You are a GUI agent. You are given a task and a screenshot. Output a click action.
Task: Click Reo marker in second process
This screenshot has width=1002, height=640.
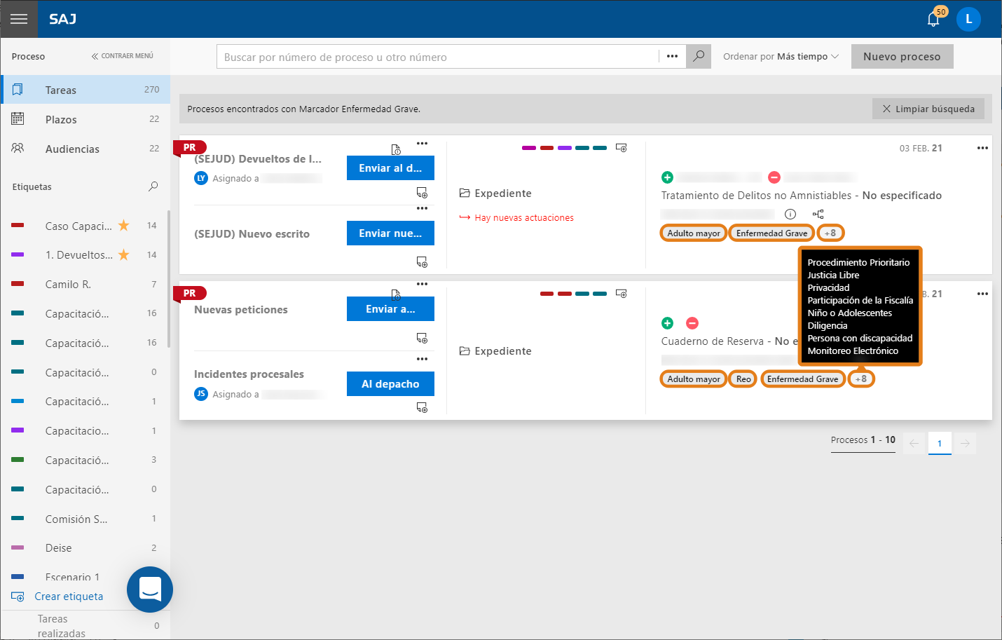pos(743,379)
